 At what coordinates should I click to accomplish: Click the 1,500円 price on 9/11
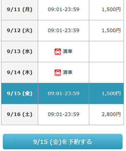coord(111,9)
